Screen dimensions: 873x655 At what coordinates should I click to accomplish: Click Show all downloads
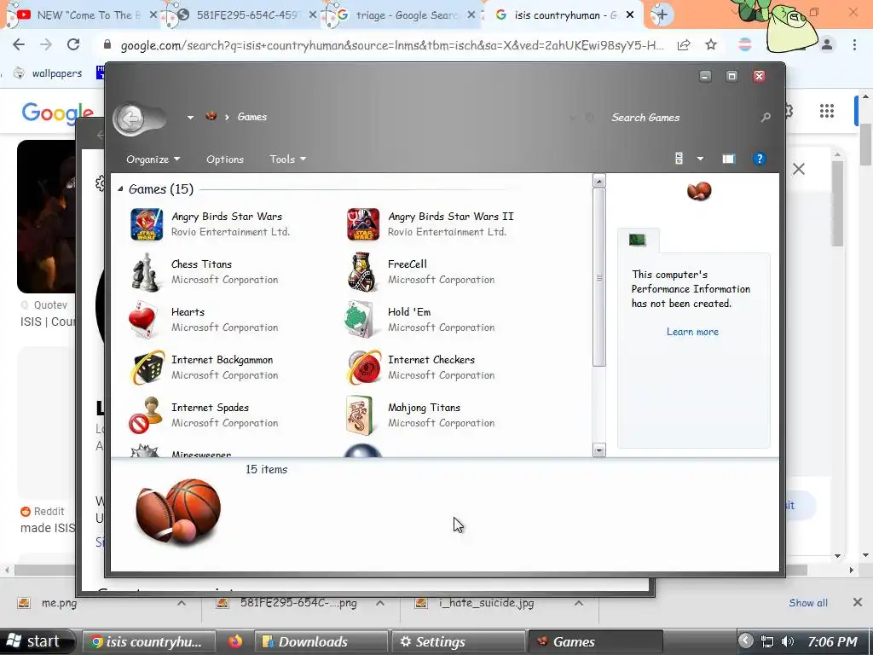(x=808, y=603)
